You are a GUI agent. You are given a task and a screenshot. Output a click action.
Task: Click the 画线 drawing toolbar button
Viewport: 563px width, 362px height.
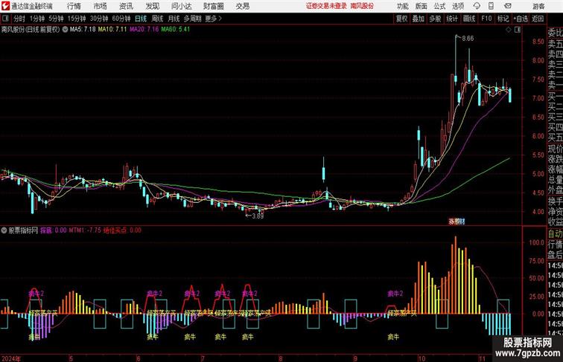point(469,19)
